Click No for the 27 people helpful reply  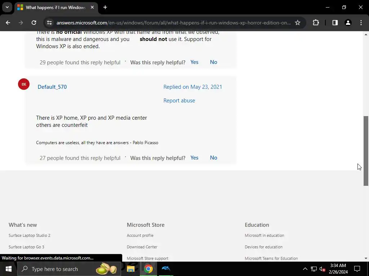[213, 158]
